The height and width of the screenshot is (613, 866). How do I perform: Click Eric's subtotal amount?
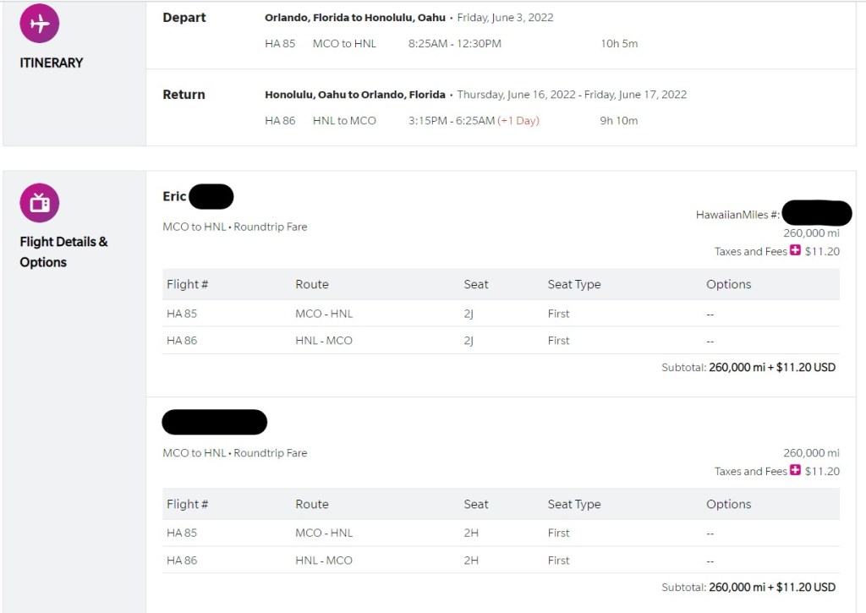pos(772,368)
